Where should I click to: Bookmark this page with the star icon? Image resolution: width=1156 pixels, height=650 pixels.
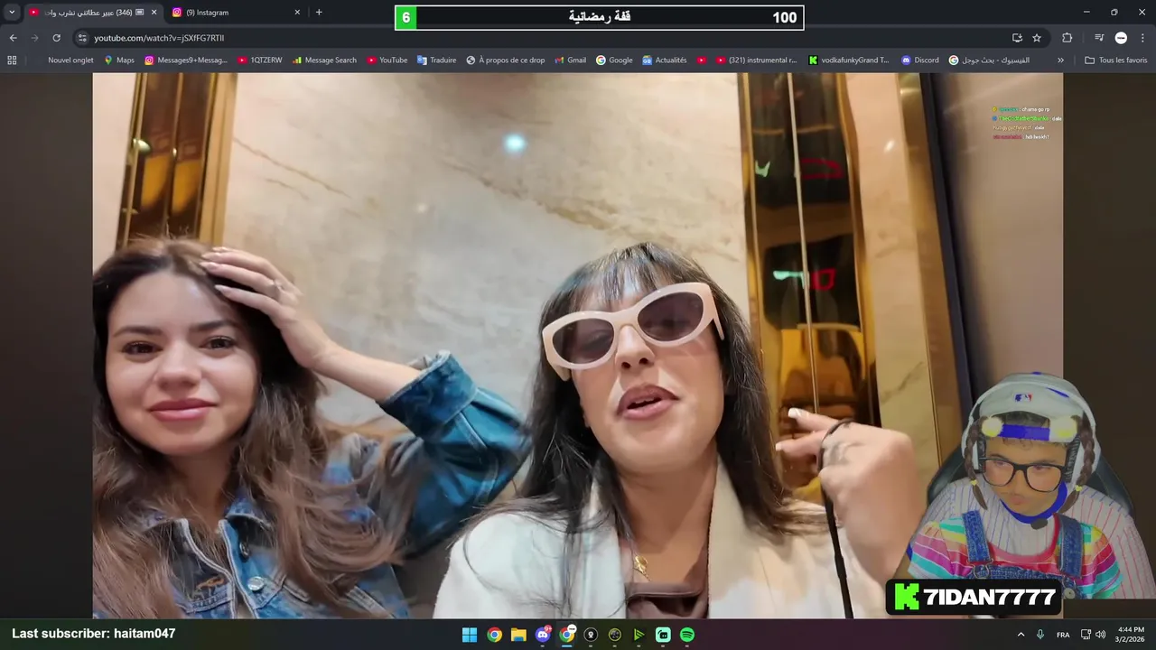(1037, 38)
